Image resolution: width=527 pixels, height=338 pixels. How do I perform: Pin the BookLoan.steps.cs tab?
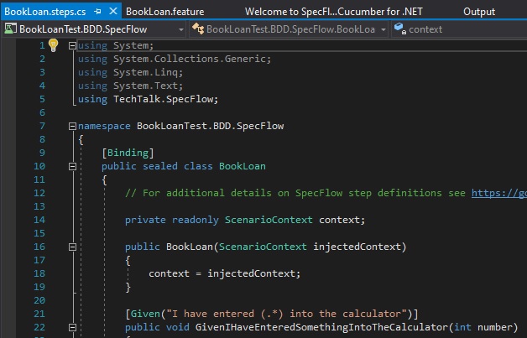pos(97,12)
